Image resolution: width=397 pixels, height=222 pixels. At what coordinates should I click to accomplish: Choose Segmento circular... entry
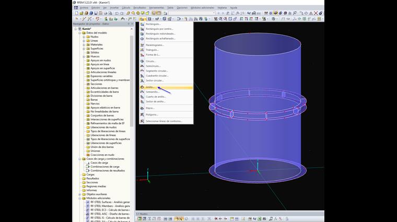coord(166,71)
